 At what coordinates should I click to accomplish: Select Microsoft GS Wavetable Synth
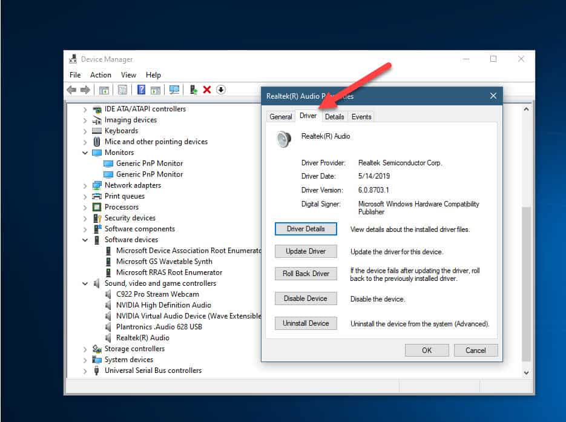click(164, 262)
